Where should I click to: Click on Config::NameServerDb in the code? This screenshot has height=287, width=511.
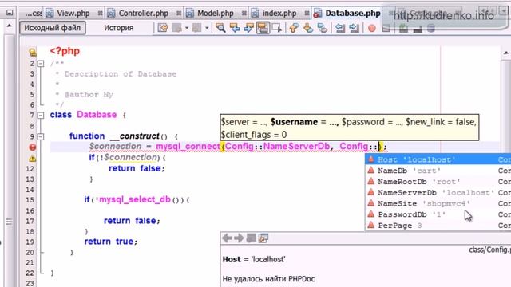[x=277, y=147]
